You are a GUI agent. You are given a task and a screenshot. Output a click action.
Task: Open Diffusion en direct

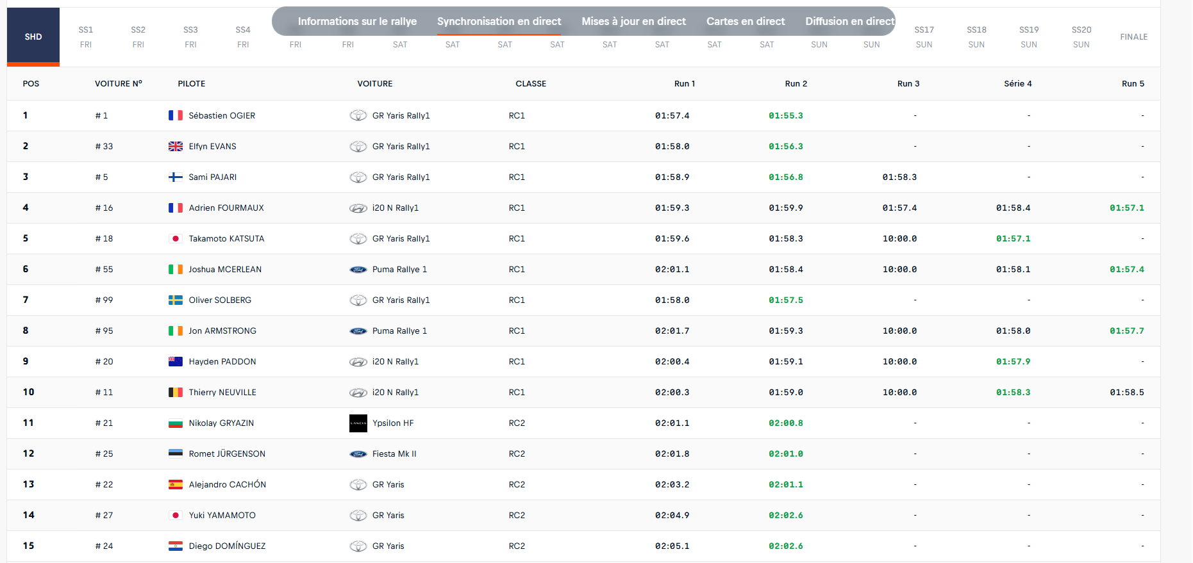click(849, 21)
